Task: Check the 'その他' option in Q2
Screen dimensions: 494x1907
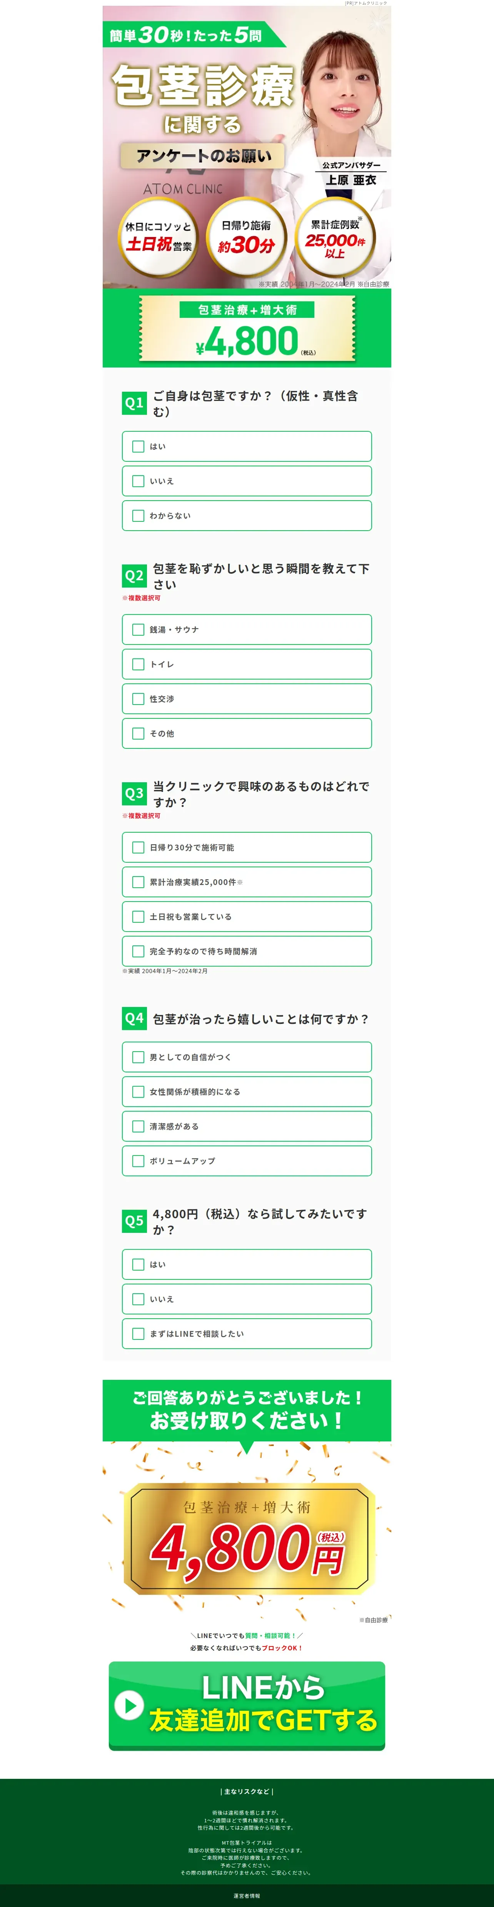Action: point(139,734)
